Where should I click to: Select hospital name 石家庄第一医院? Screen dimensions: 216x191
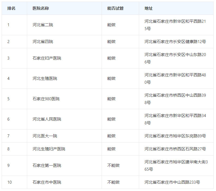click(x=47, y=166)
